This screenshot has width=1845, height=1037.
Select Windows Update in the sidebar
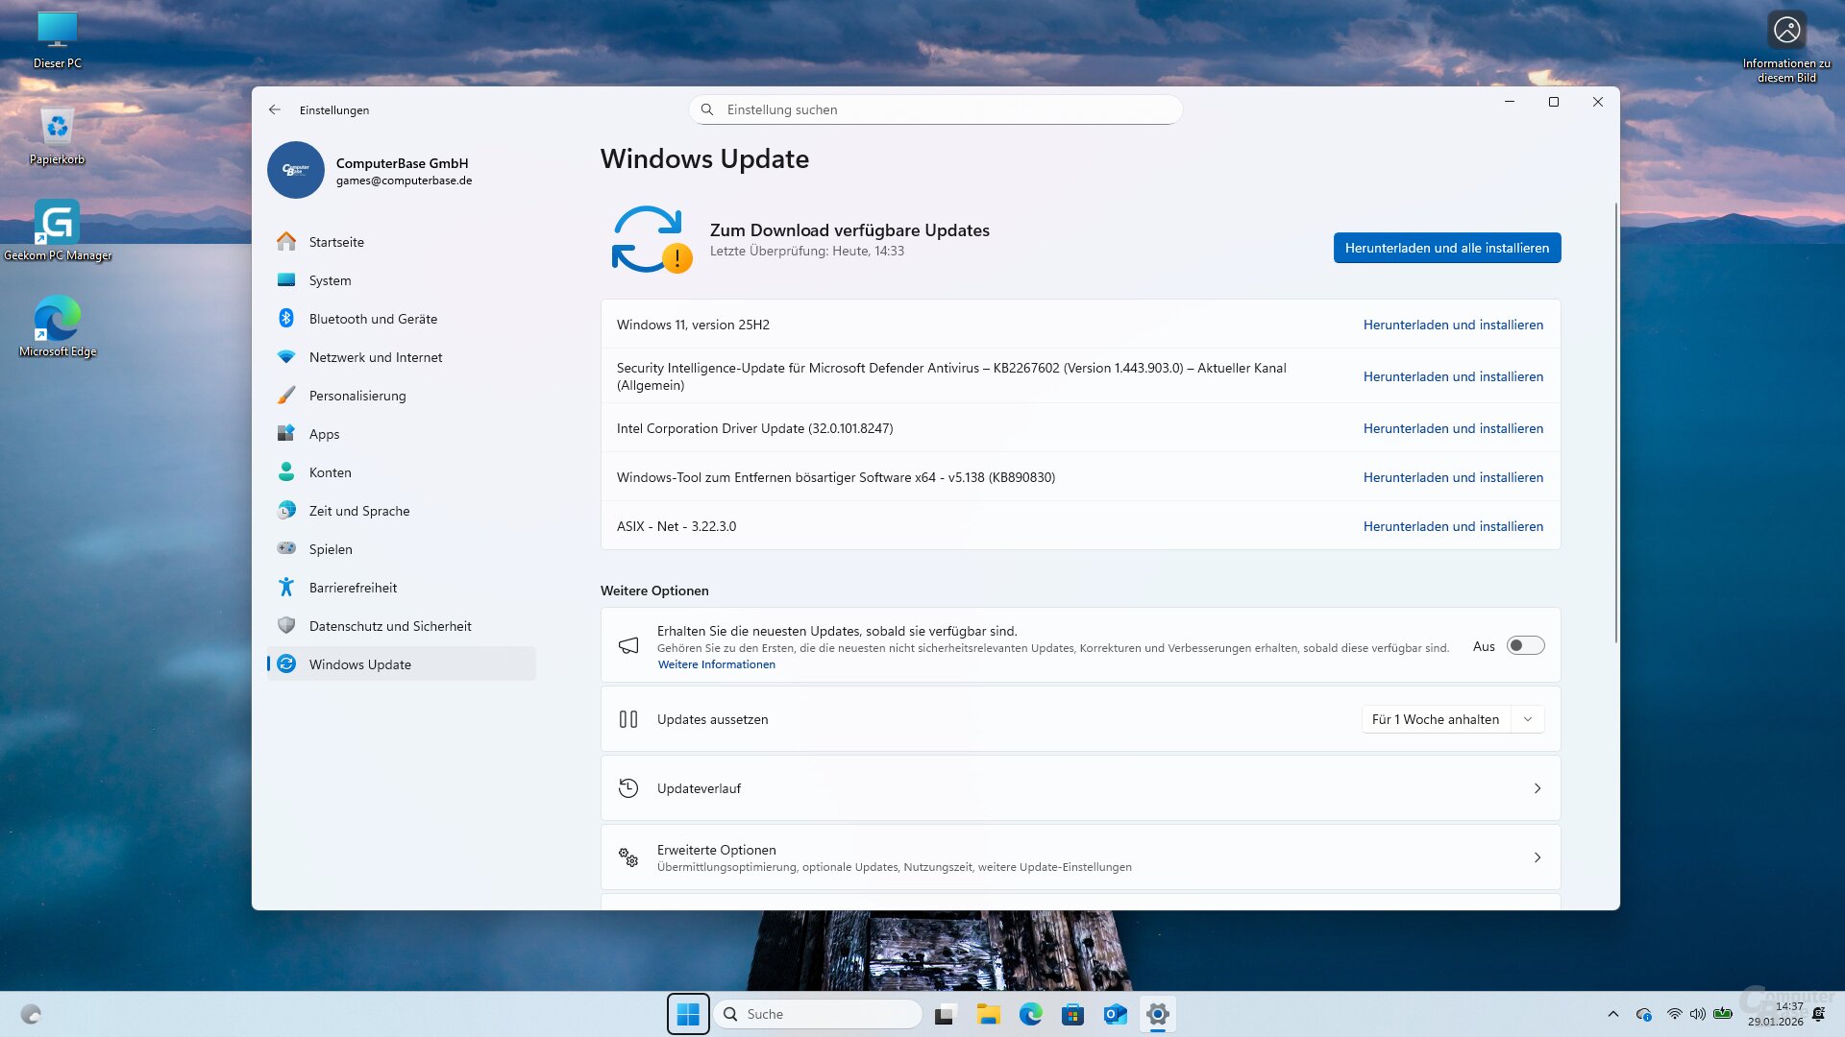[x=360, y=663]
